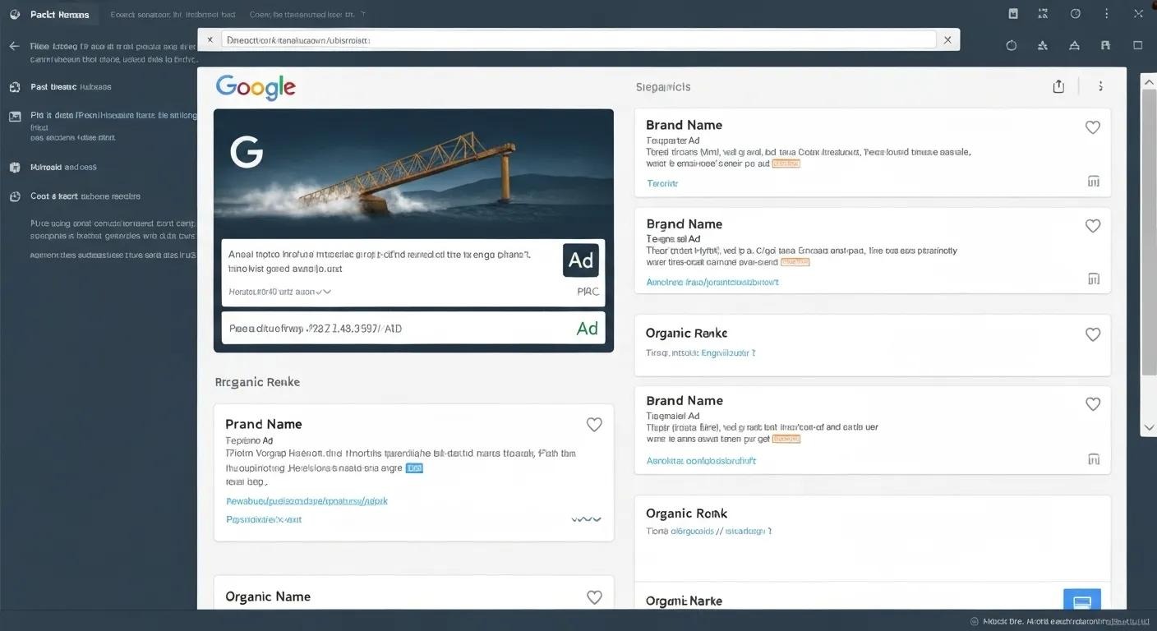Click the share icon beside the Sleparicls heading

click(1058, 86)
